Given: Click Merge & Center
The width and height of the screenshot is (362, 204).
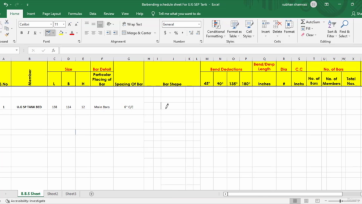Looking at the screenshot, I should [137, 33].
